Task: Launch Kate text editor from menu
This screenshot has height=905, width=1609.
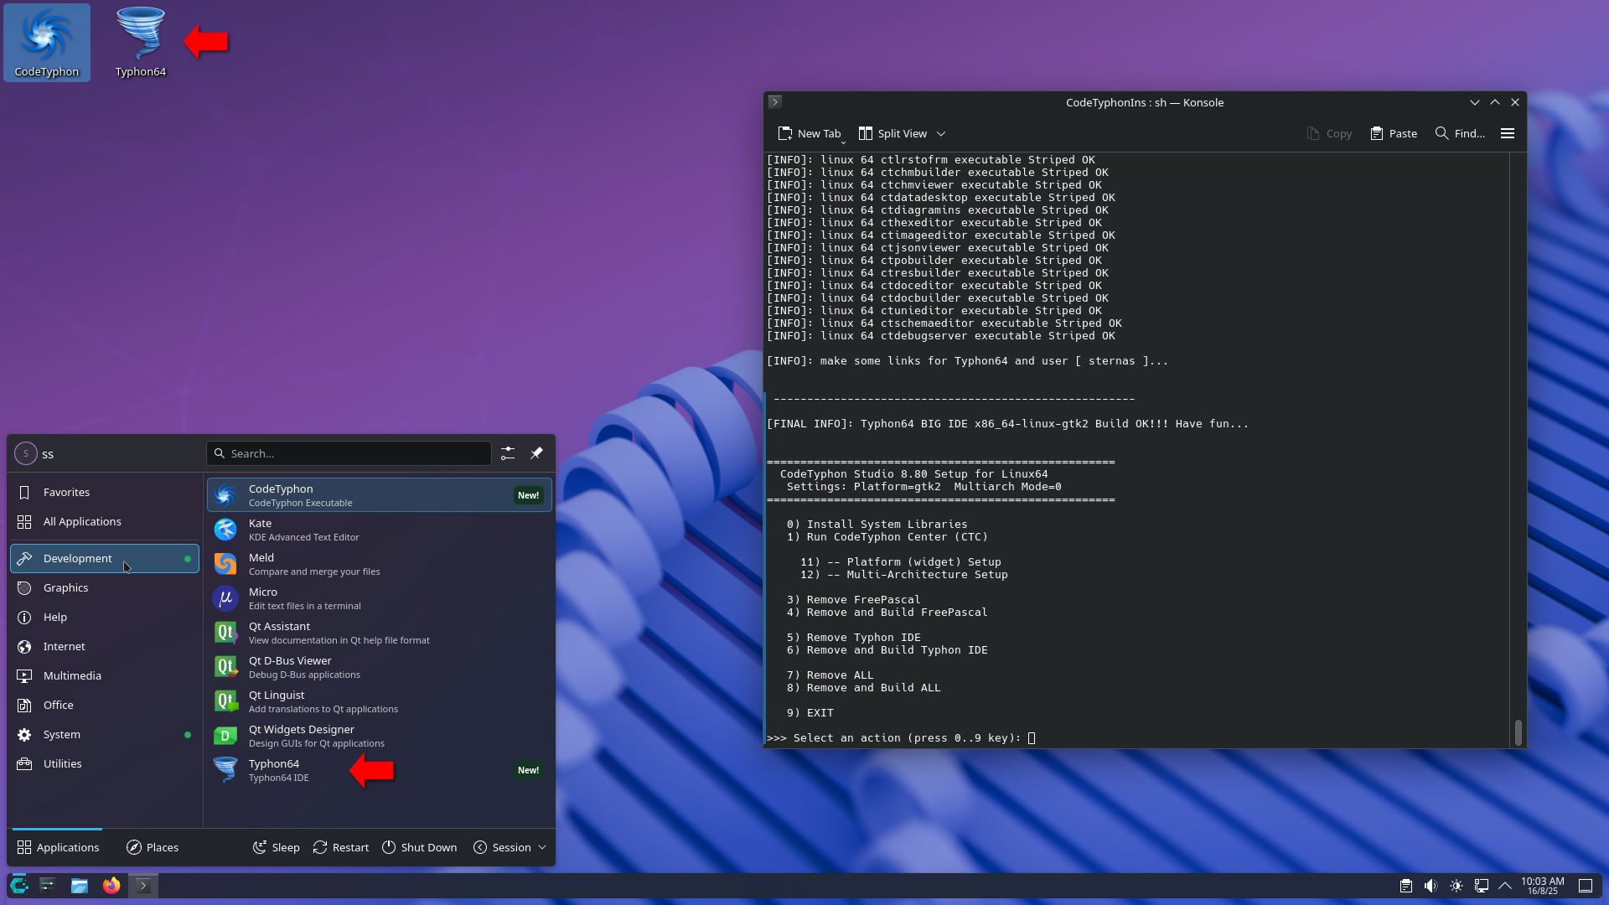Action: [379, 530]
